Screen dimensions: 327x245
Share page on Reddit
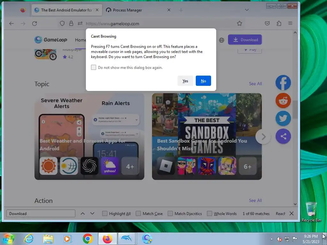(x=283, y=100)
